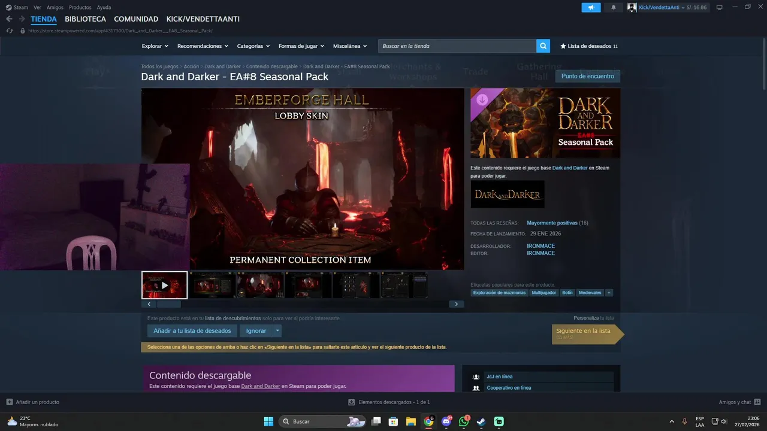Open Punto de encuentro button
The height and width of the screenshot is (431, 767).
point(588,76)
